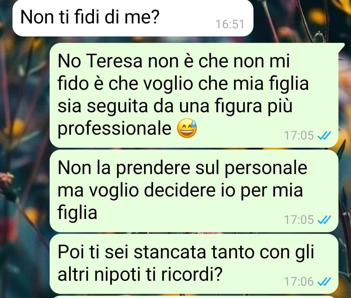This screenshot has height=298, width=351.
Task: Select 'Non la prendere sul personale' message
Action: pyautogui.click(x=194, y=191)
